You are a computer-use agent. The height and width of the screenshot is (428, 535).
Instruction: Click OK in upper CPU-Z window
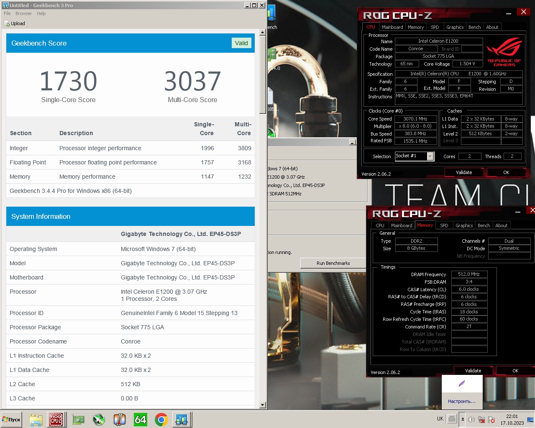pos(506,172)
